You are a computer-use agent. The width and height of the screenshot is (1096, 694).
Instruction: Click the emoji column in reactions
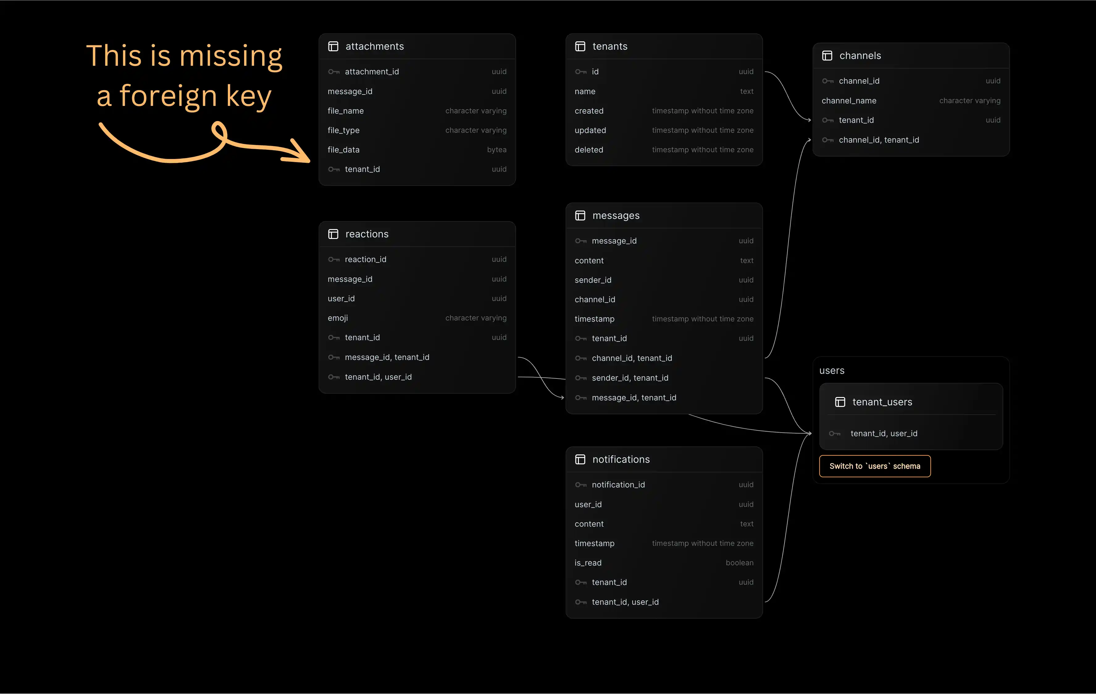[338, 318]
